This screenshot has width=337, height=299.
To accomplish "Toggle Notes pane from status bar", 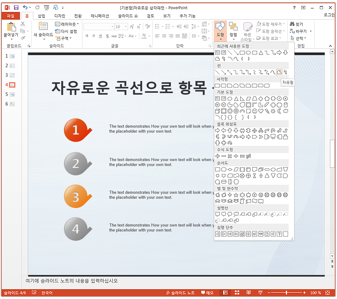I will click(180, 293).
